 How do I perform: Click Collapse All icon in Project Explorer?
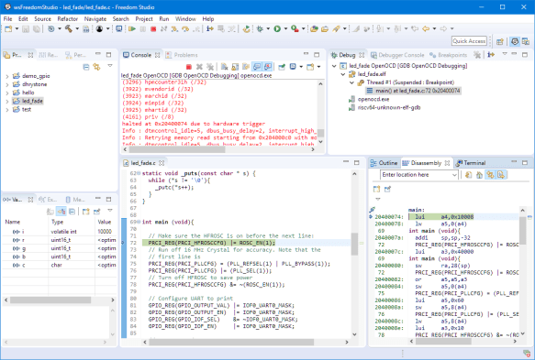click(x=86, y=67)
